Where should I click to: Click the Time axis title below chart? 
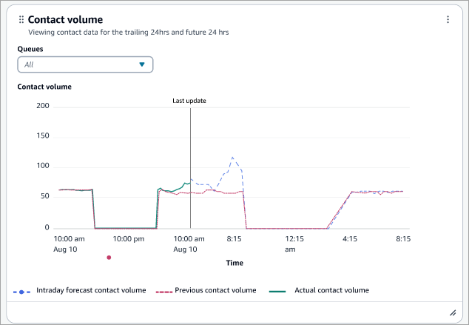point(234,262)
